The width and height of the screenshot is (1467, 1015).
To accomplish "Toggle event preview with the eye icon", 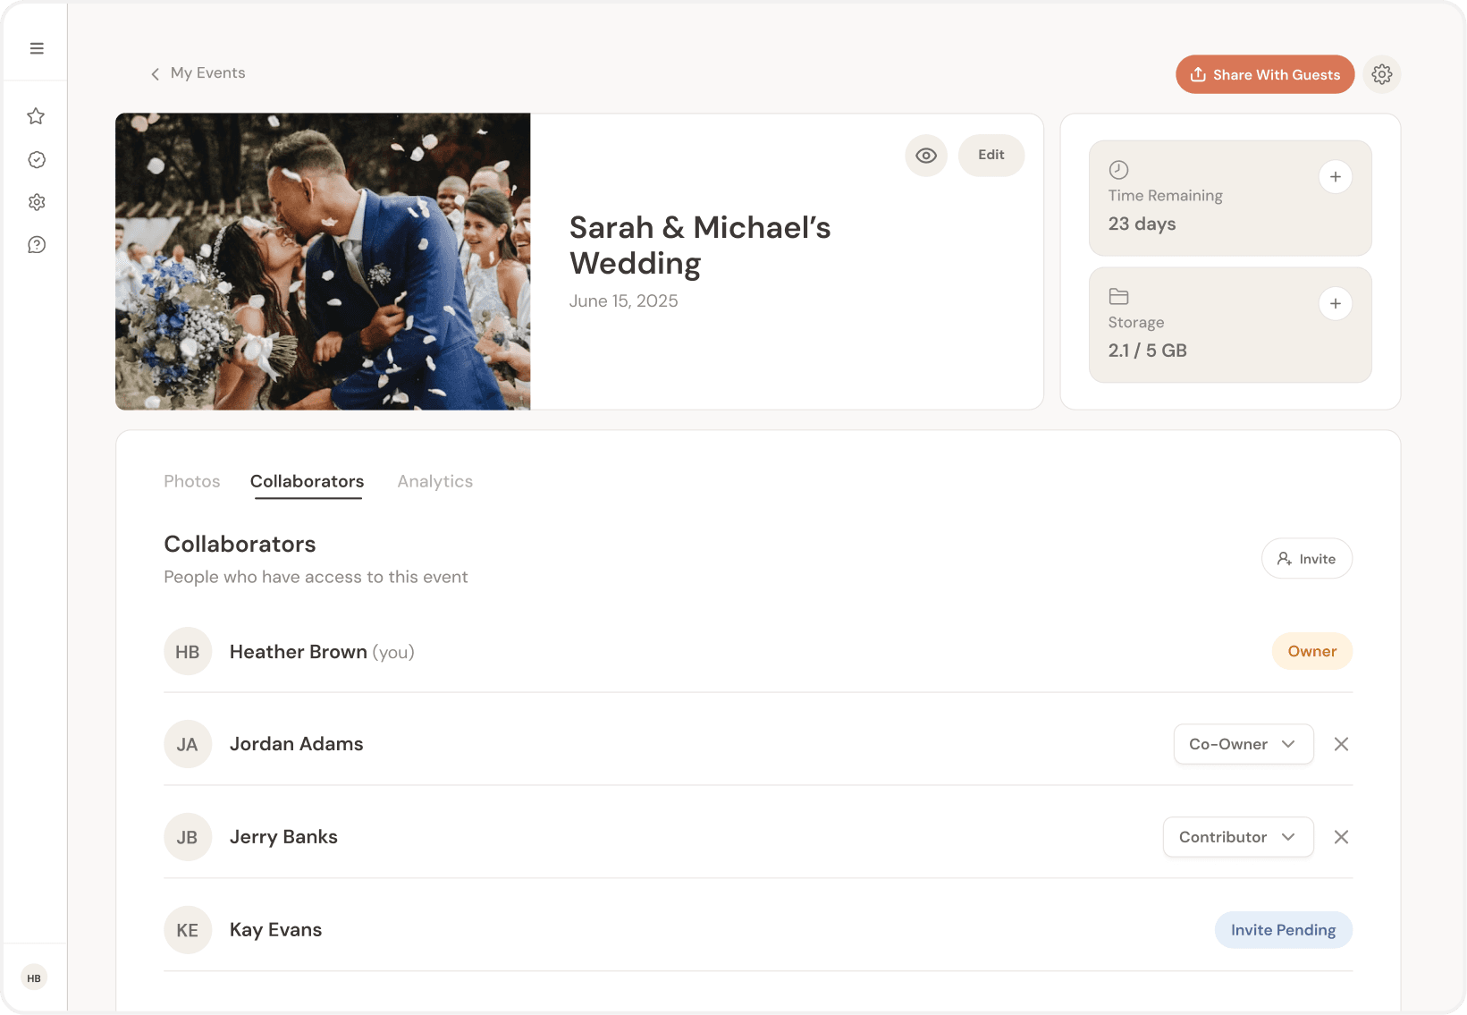I will pyautogui.click(x=926, y=156).
